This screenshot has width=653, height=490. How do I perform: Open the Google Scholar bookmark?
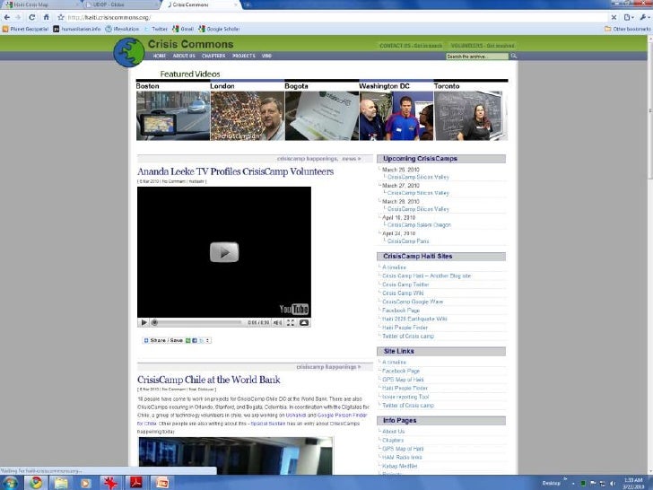click(219, 29)
